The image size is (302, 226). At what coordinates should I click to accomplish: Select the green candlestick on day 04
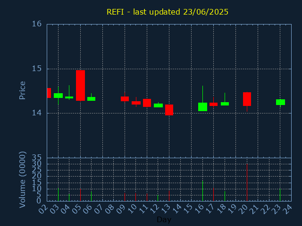tap(69, 97)
